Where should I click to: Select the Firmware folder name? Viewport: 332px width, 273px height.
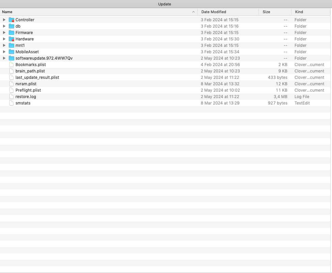click(24, 33)
